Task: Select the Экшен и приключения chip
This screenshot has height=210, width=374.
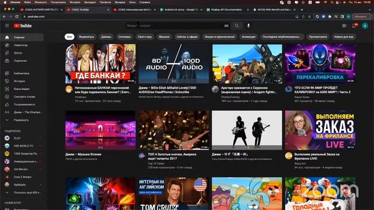Action: (x=220, y=37)
